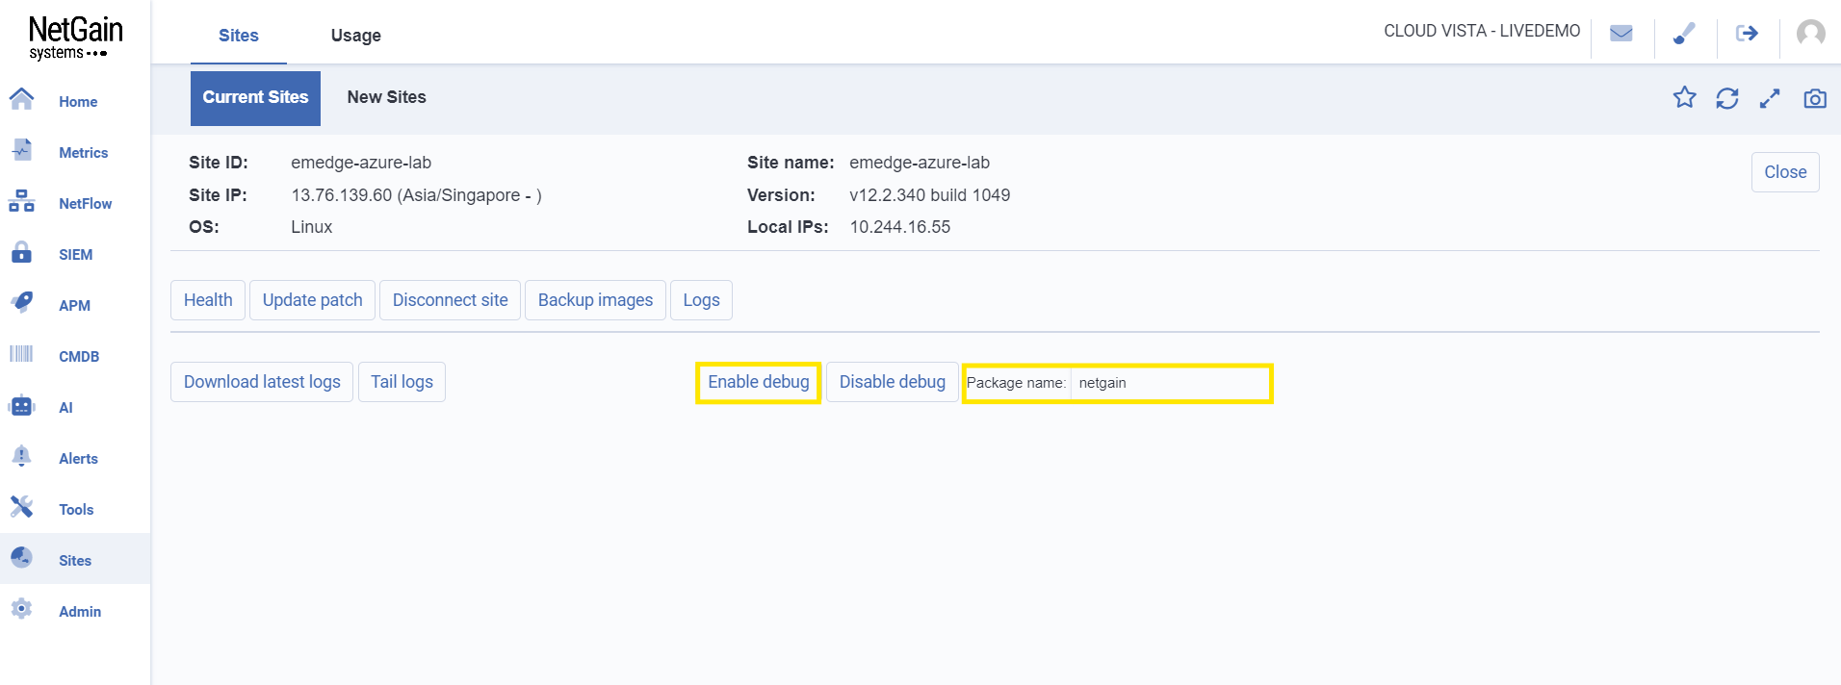This screenshot has height=685, width=1841.
Task: Click the refresh icon
Action: (x=1727, y=98)
